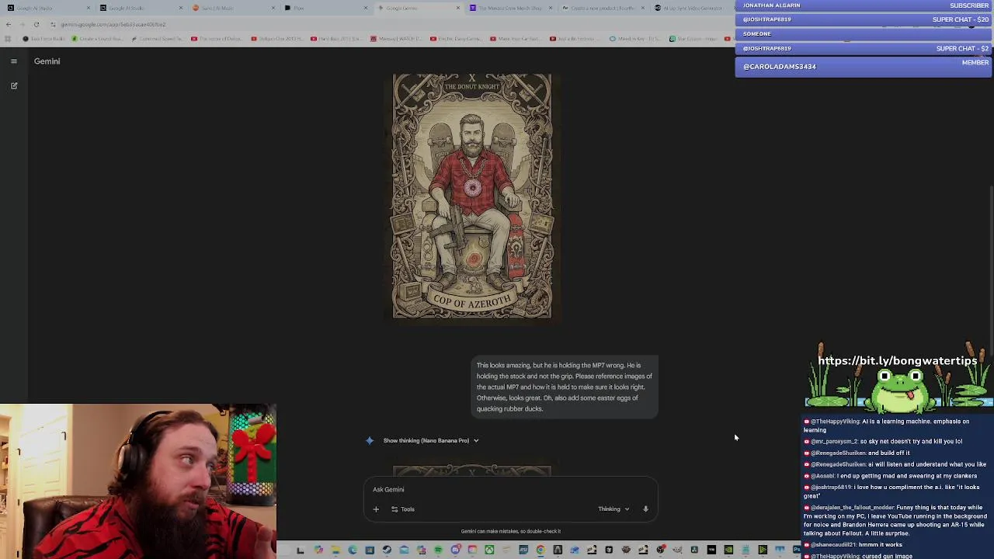The height and width of the screenshot is (559, 994).
Task: Start a new chat with the pencil icon
Action: pos(14,85)
